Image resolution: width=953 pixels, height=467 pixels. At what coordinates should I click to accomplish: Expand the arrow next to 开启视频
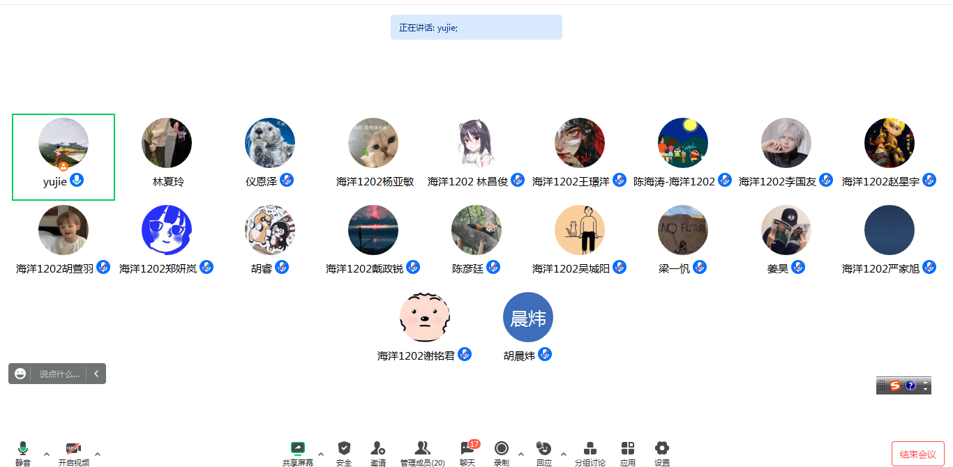click(x=98, y=454)
